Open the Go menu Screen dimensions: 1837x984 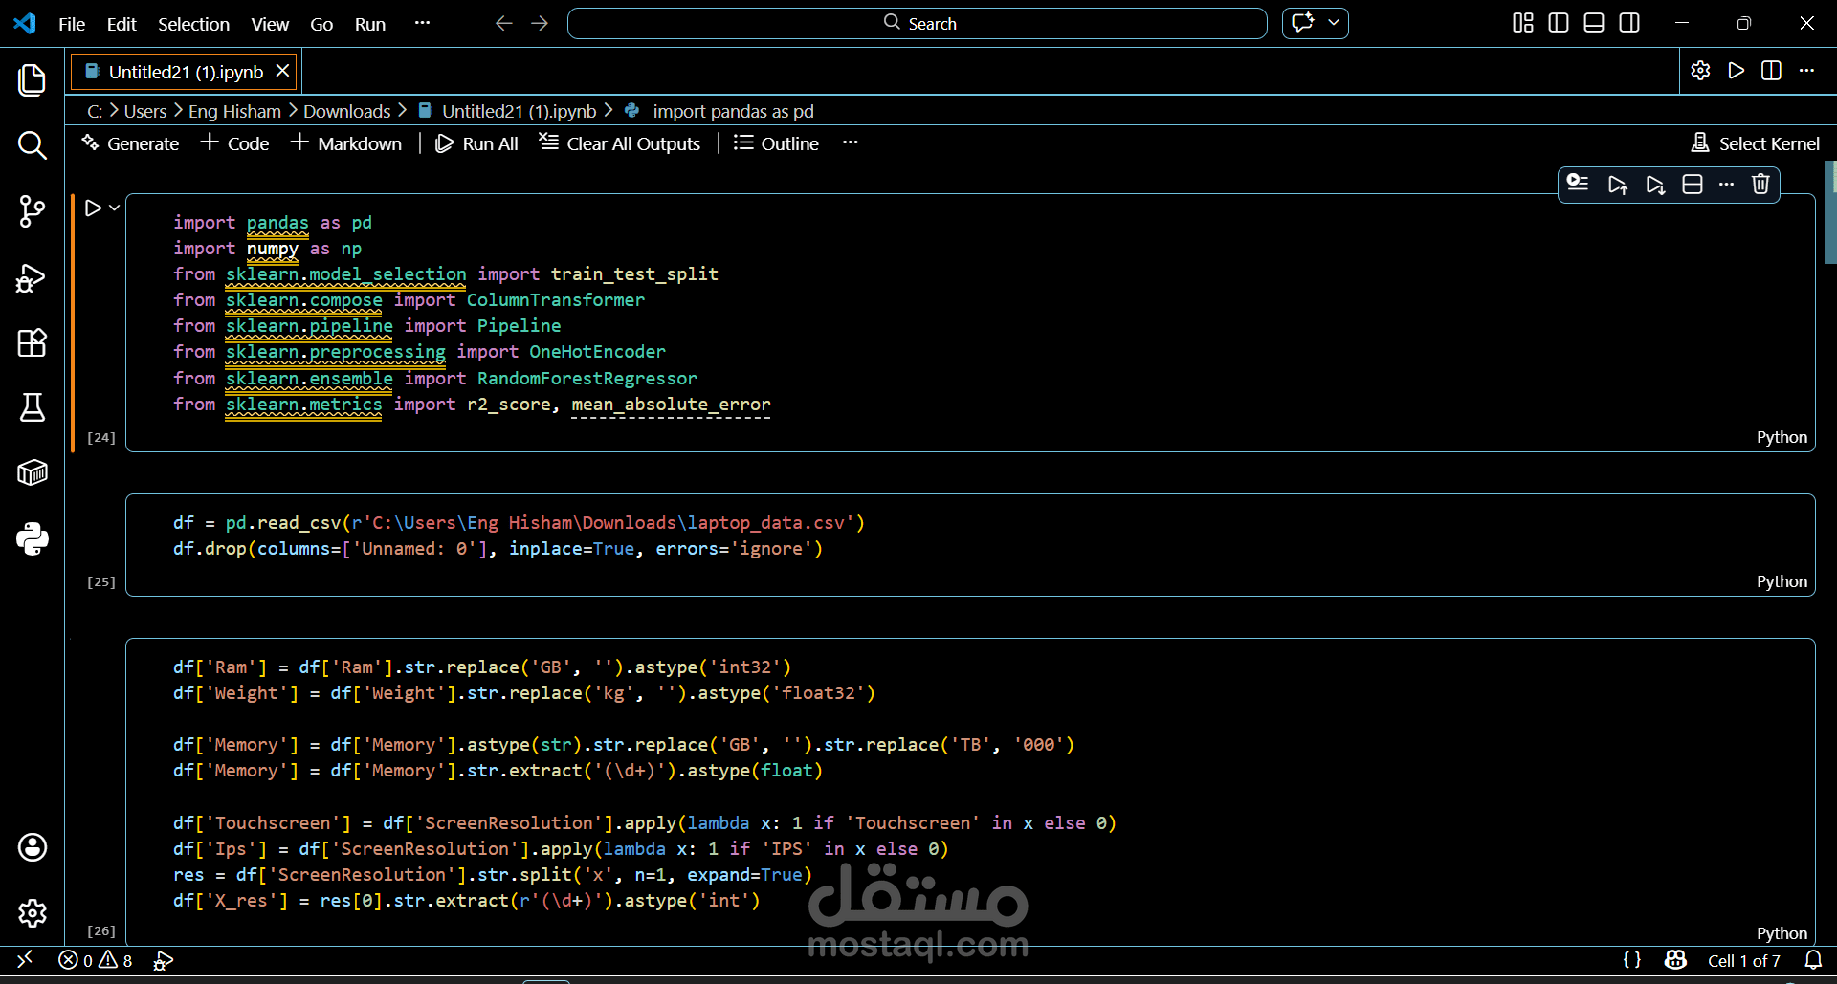[x=321, y=24]
